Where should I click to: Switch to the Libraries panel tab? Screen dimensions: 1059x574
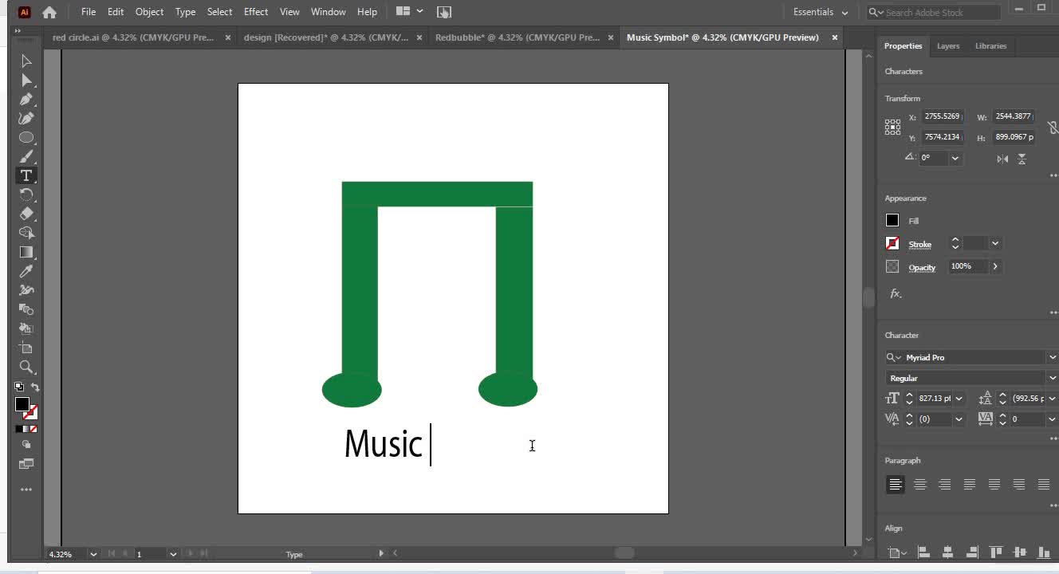point(991,46)
